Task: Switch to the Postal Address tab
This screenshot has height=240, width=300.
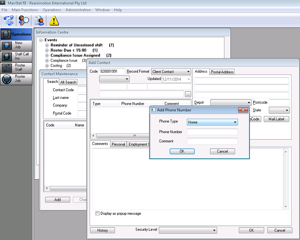Action: click(x=222, y=72)
